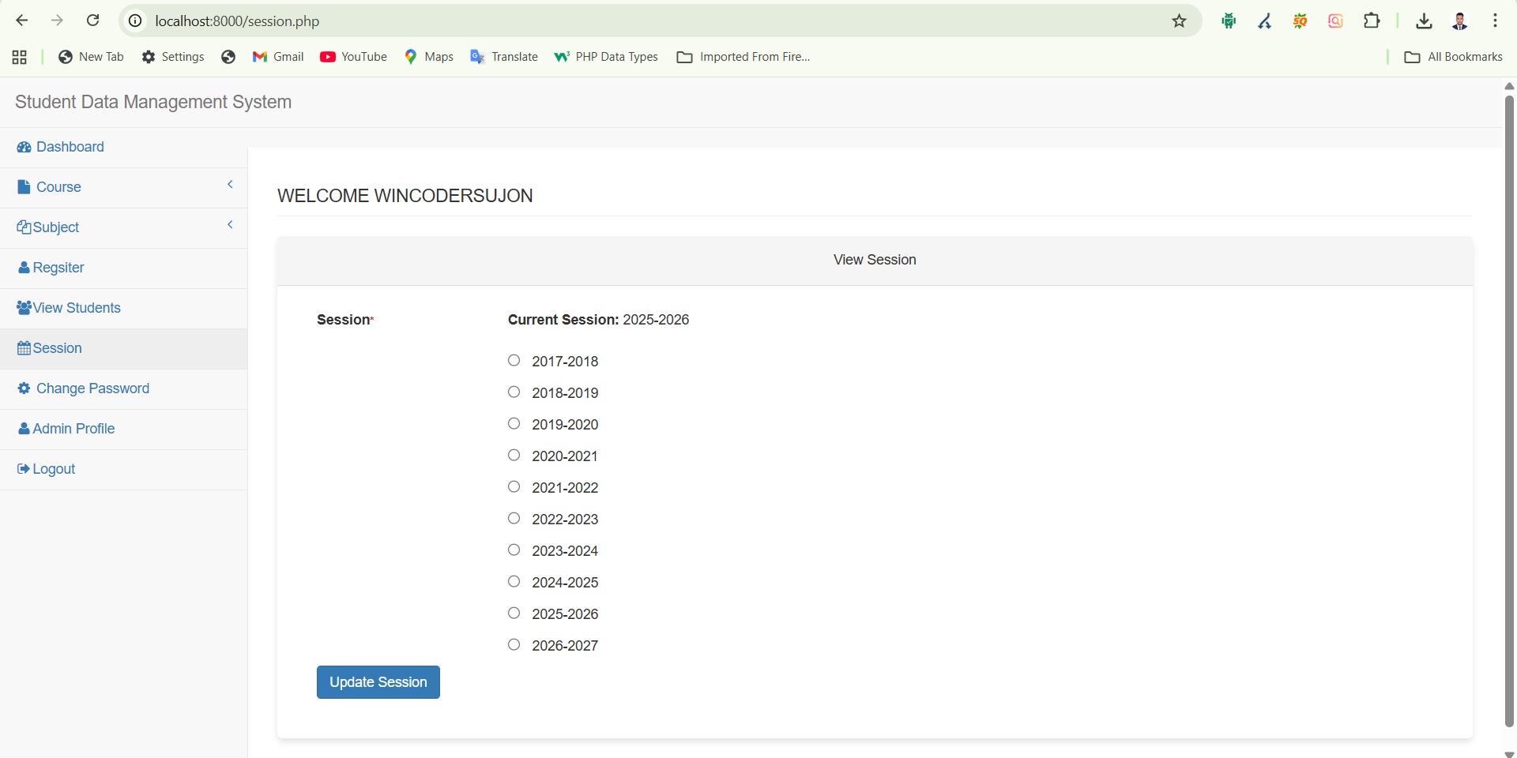
Task: Choose the 2022-2023 session option
Action: 514,519
